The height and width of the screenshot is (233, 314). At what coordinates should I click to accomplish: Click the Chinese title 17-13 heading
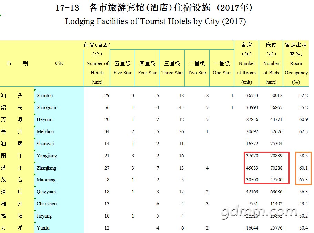(x=154, y=8)
